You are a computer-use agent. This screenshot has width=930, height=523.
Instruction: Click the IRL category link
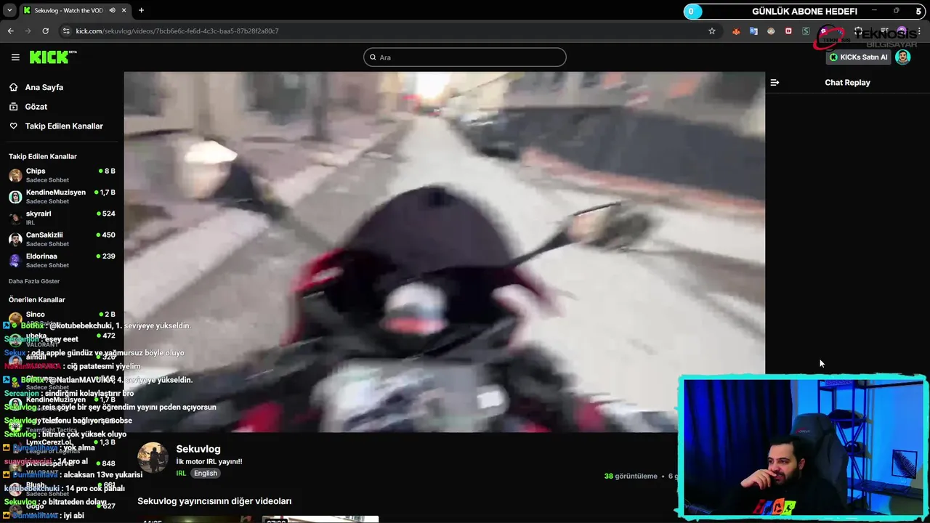[x=181, y=473]
